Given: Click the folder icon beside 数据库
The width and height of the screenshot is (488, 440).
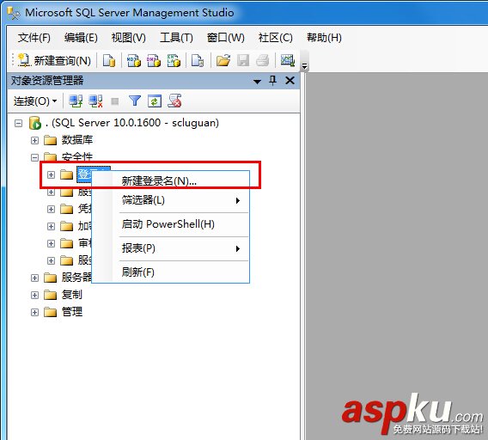Looking at the screenshot, I should (x=50, y=140).
